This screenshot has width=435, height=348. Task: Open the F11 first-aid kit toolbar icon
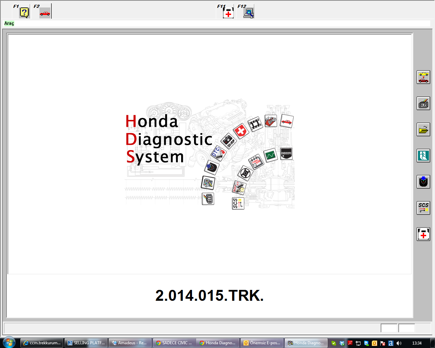tap(228, 13)
